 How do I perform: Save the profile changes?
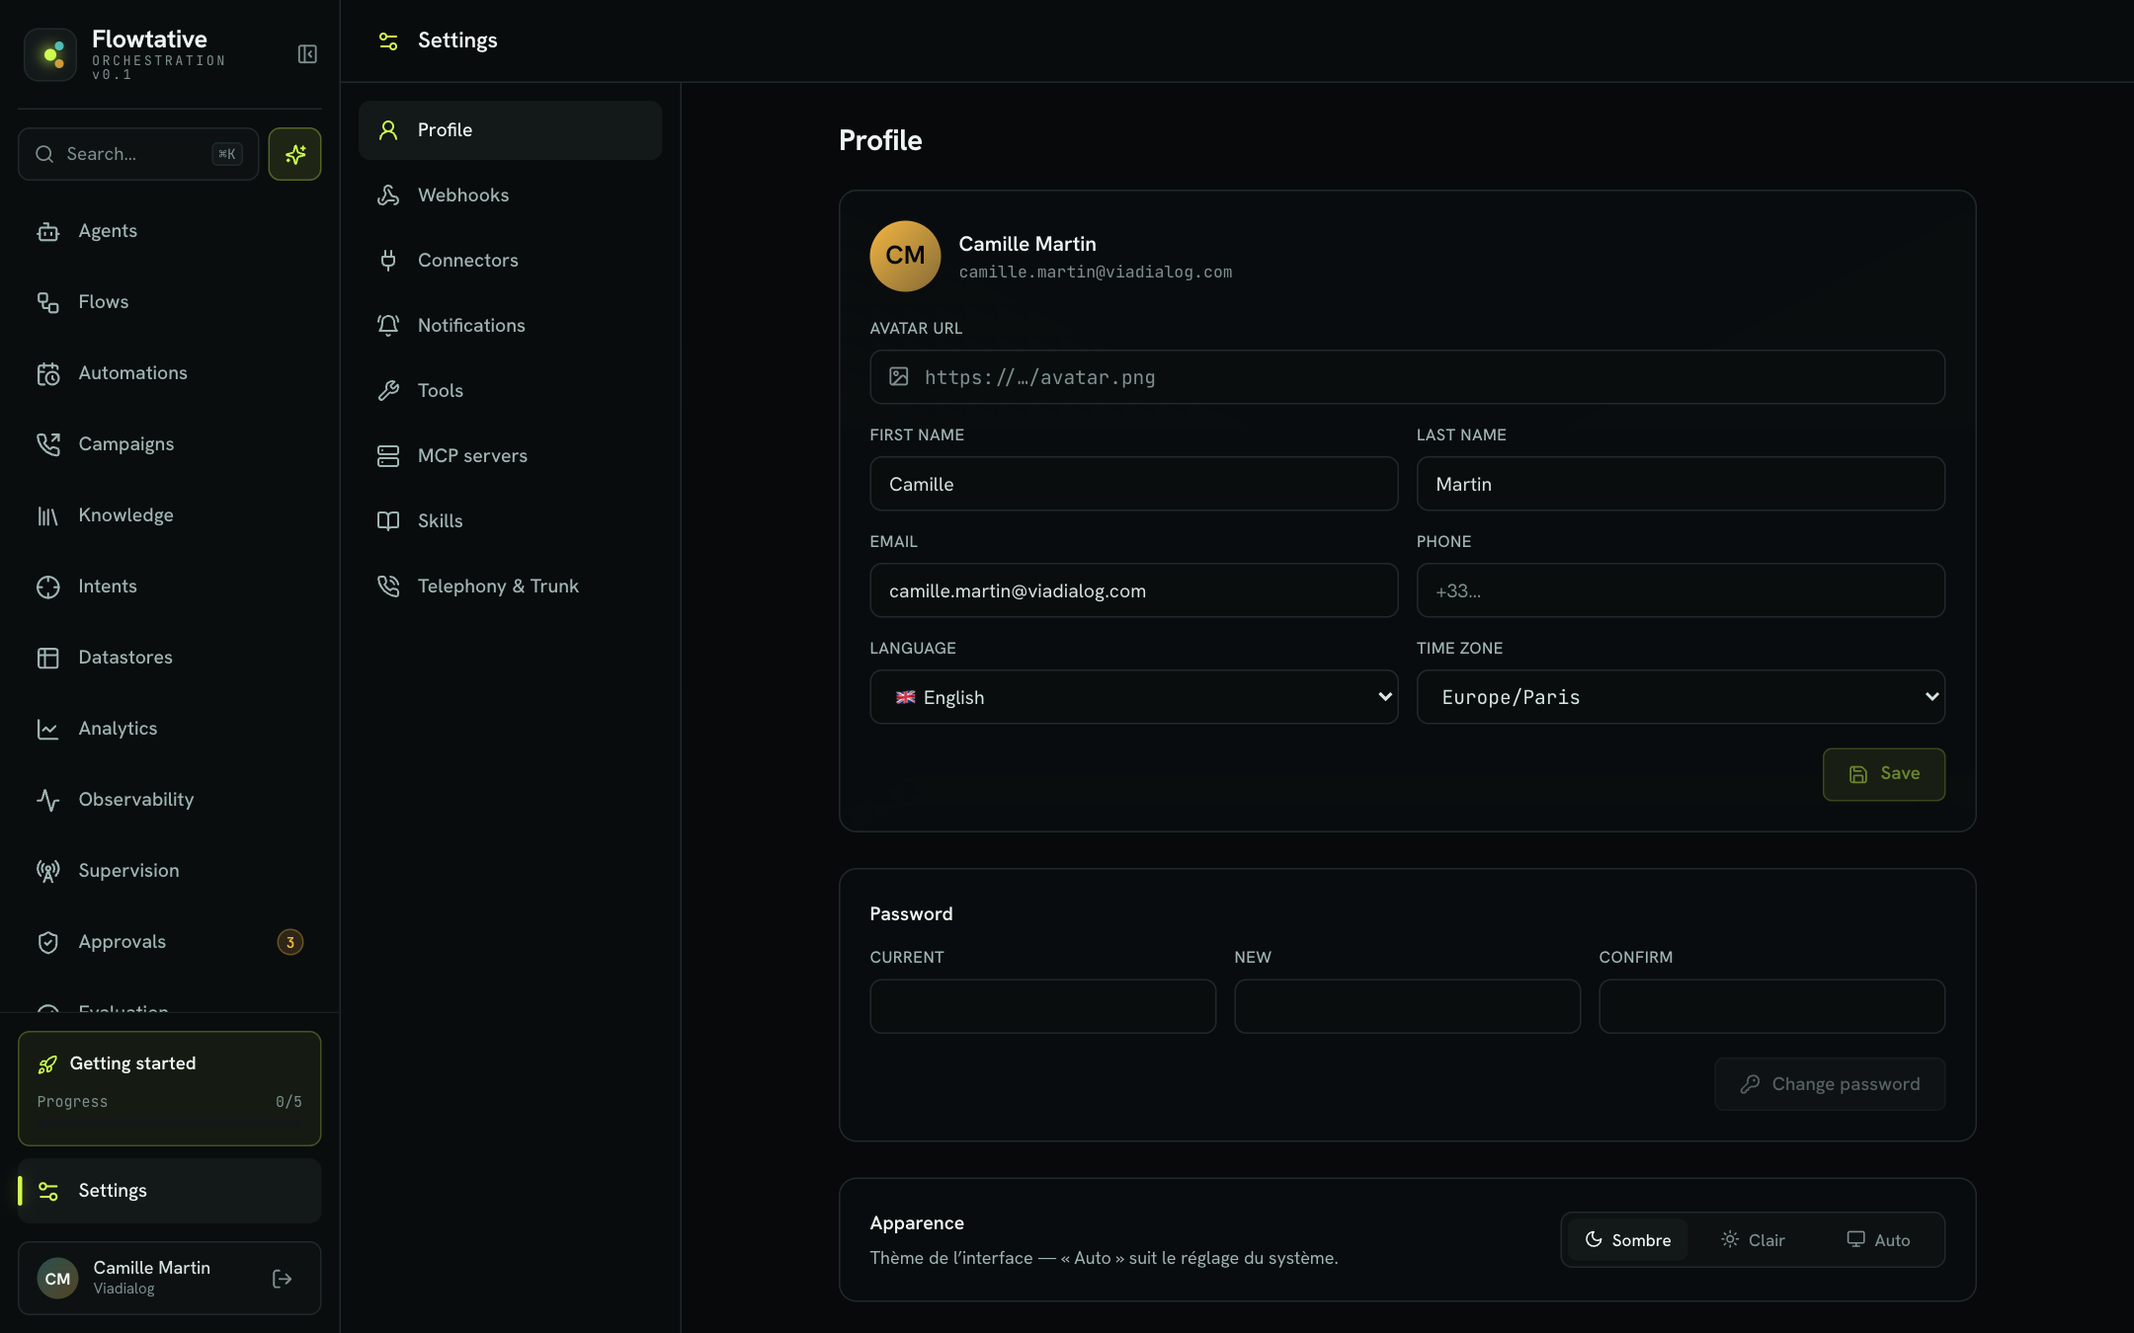pyautogui.click(x=1883, y=774)
